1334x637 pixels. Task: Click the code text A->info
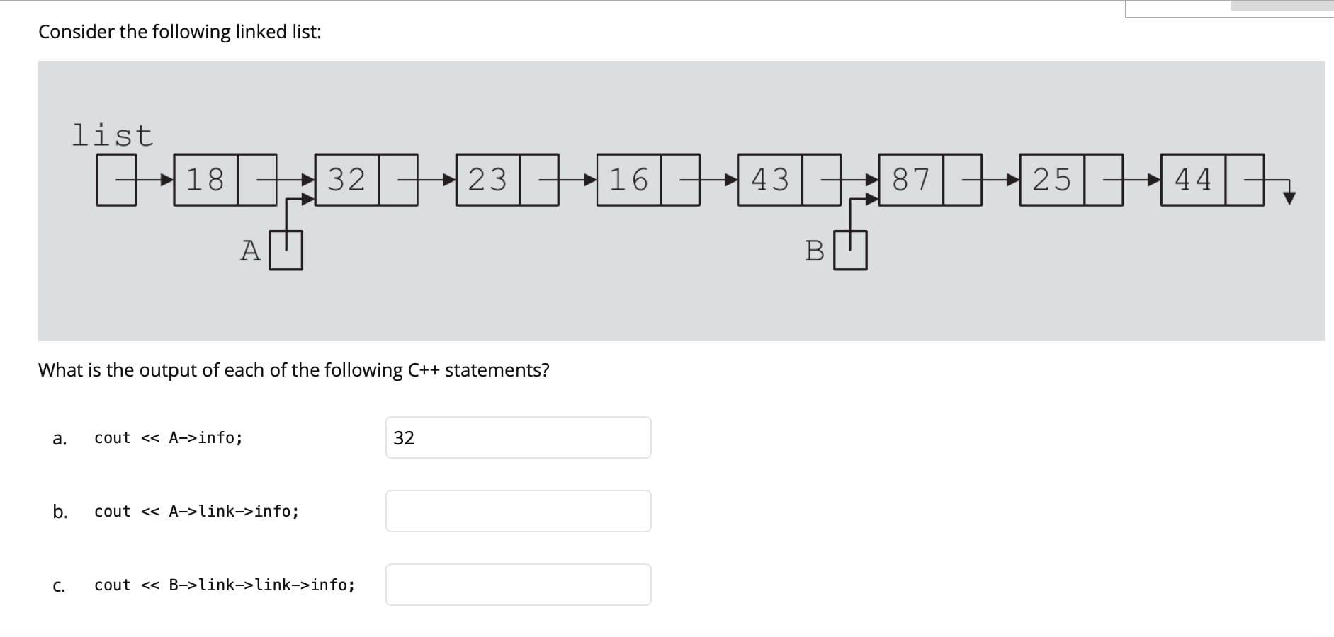coord(202,438)
